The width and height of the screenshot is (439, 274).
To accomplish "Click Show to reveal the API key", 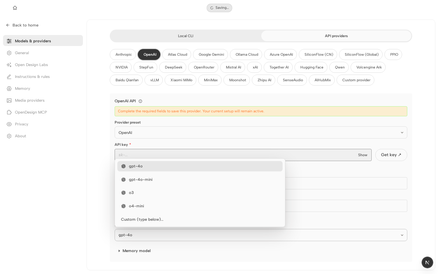I will [x=363, y=155].
